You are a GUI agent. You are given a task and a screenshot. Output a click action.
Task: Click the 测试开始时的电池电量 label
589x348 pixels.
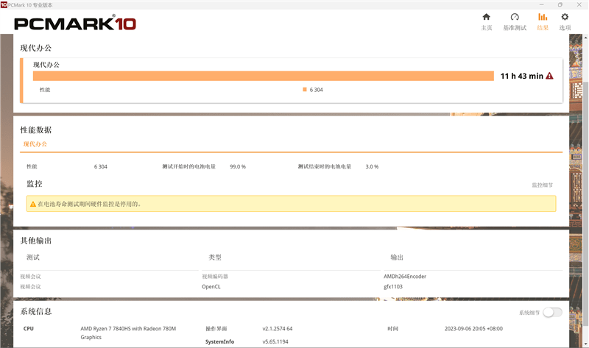click(189, 167)
